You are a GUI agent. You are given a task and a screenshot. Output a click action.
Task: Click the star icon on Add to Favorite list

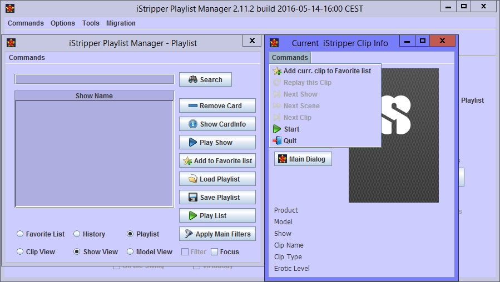click(x=187, y=161)
